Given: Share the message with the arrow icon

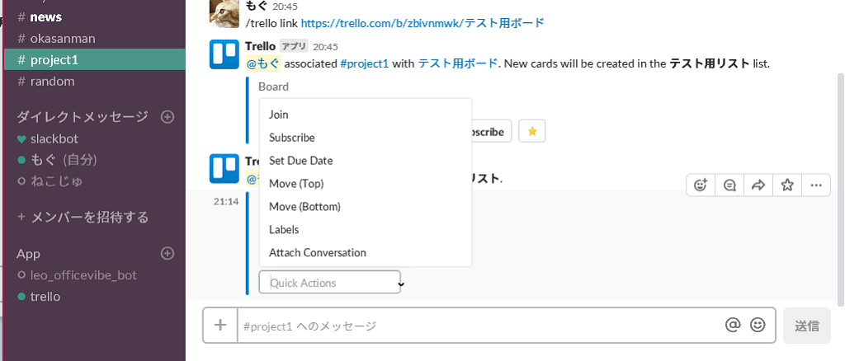Looking at the screenshot, I should [758, 185].
